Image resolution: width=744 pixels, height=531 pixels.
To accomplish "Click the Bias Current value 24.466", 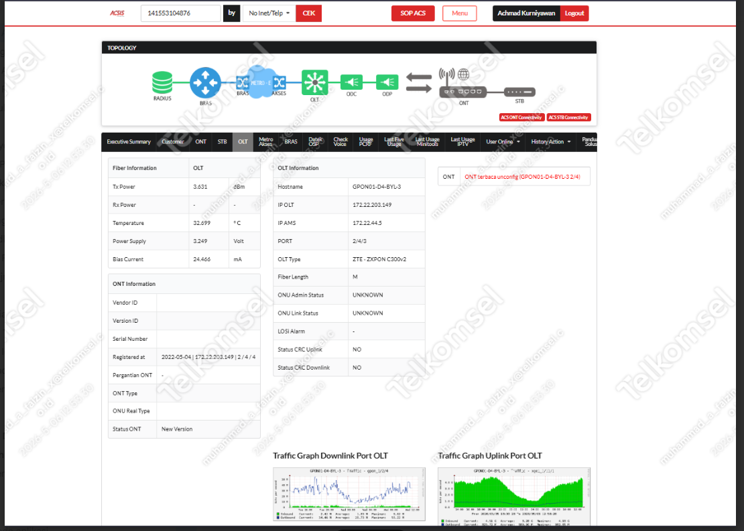I will tap(202, 259).
